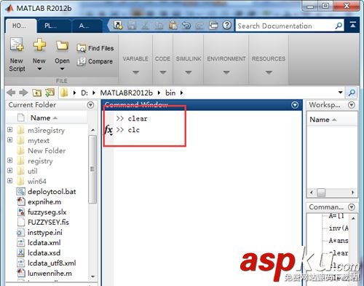Expand the util folder
Screen dimensions: 364x286
(x=10, y=171)
